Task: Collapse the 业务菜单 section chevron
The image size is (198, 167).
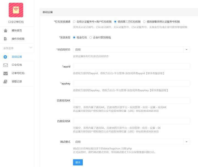Action: 31,48
